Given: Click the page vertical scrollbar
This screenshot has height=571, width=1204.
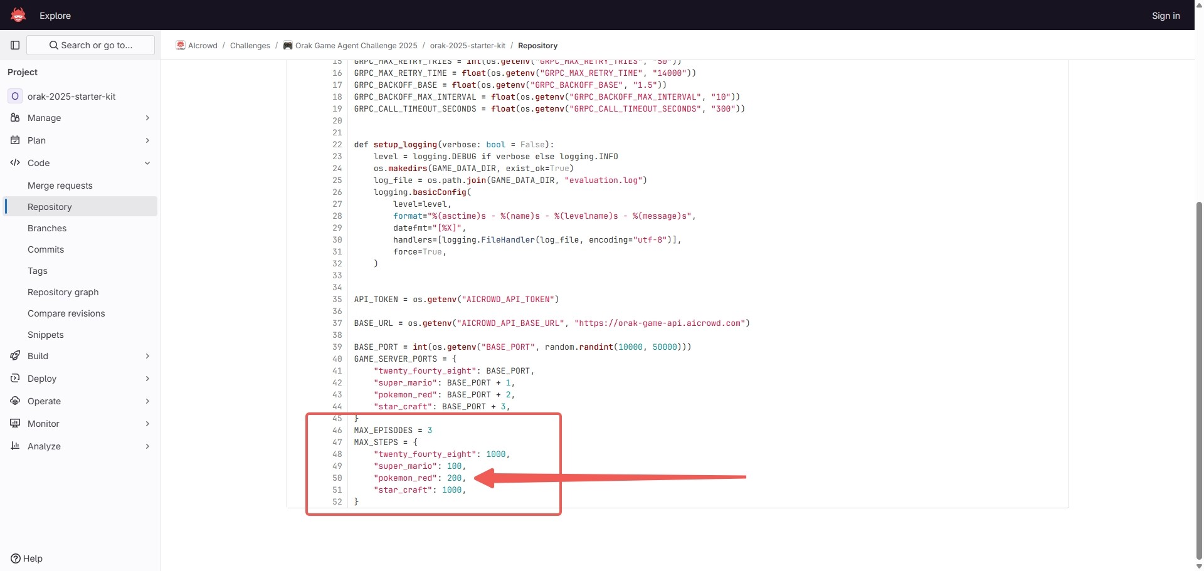Looking at the screenshot, I should click(x=1199, y=376).
